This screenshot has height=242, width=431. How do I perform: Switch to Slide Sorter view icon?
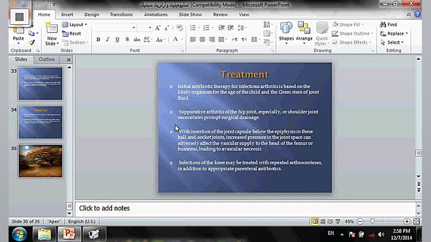pyautogui.click(x=322, y=221)
